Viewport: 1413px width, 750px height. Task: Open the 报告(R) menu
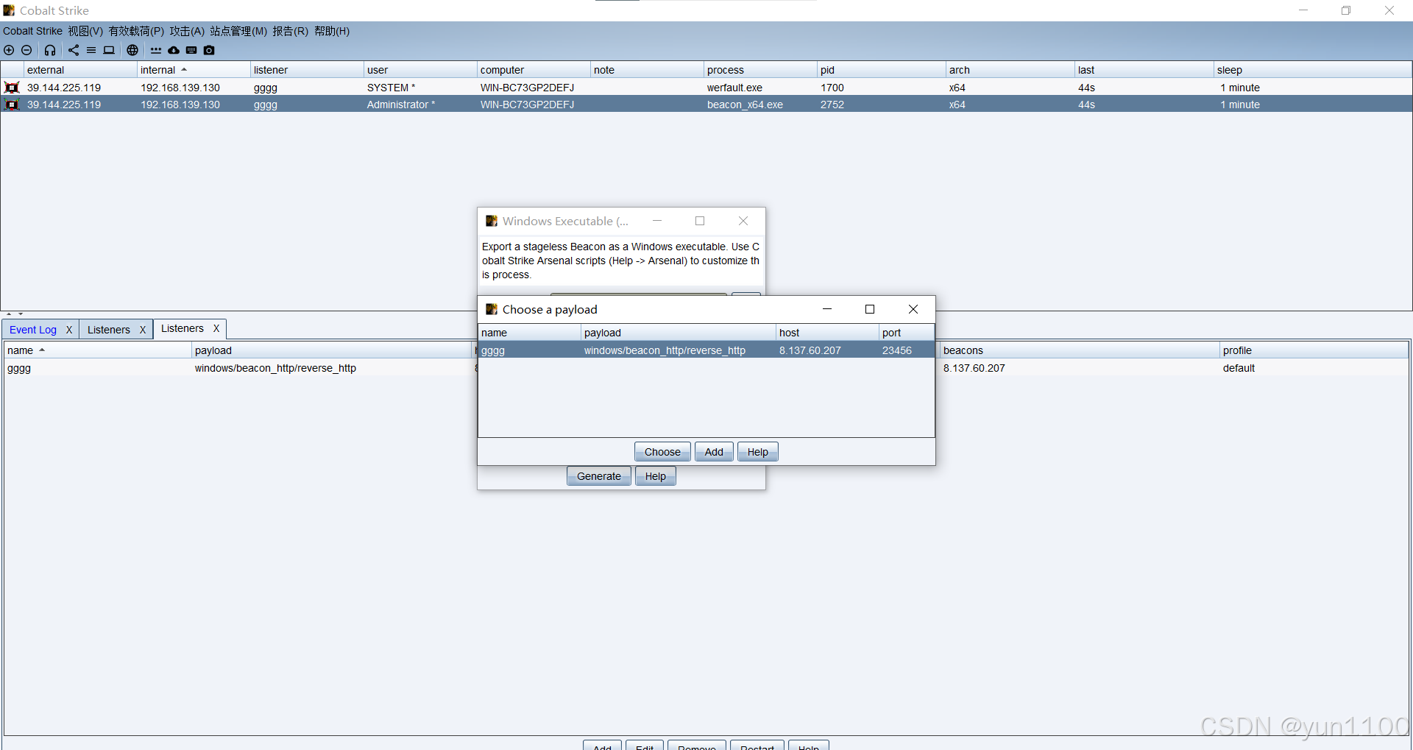click(290, 31)
